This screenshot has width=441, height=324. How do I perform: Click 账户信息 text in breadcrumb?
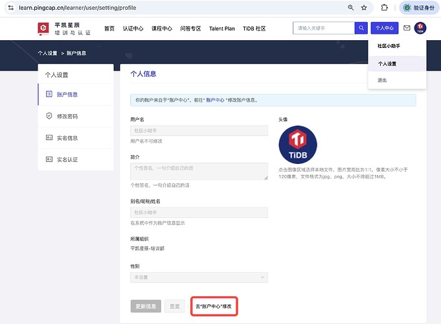coord(76,53)
